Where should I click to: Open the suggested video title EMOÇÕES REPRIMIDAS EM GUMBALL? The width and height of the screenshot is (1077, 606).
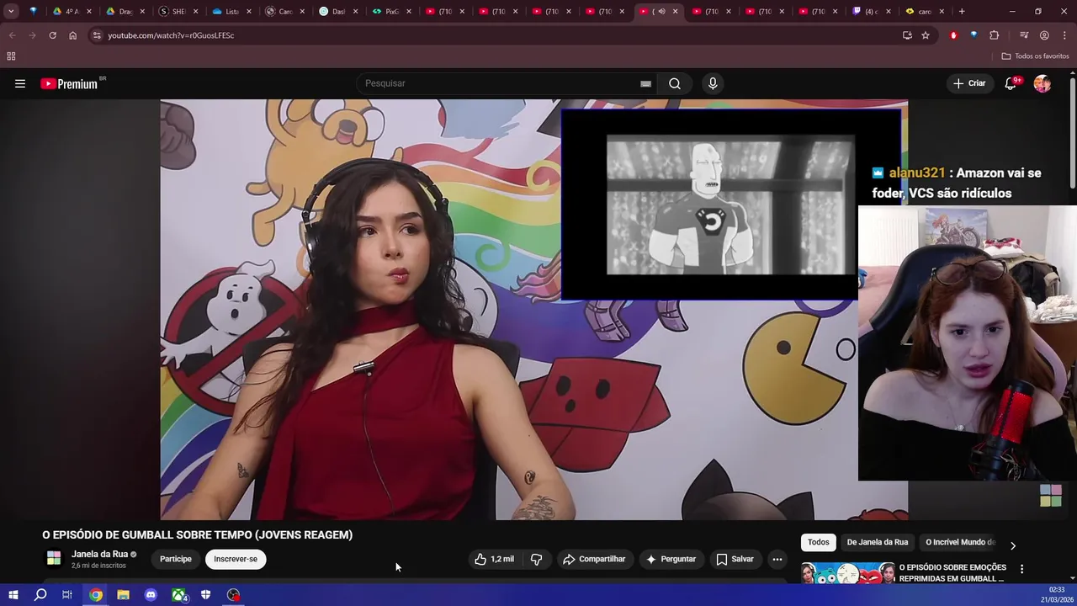point(952,573)
